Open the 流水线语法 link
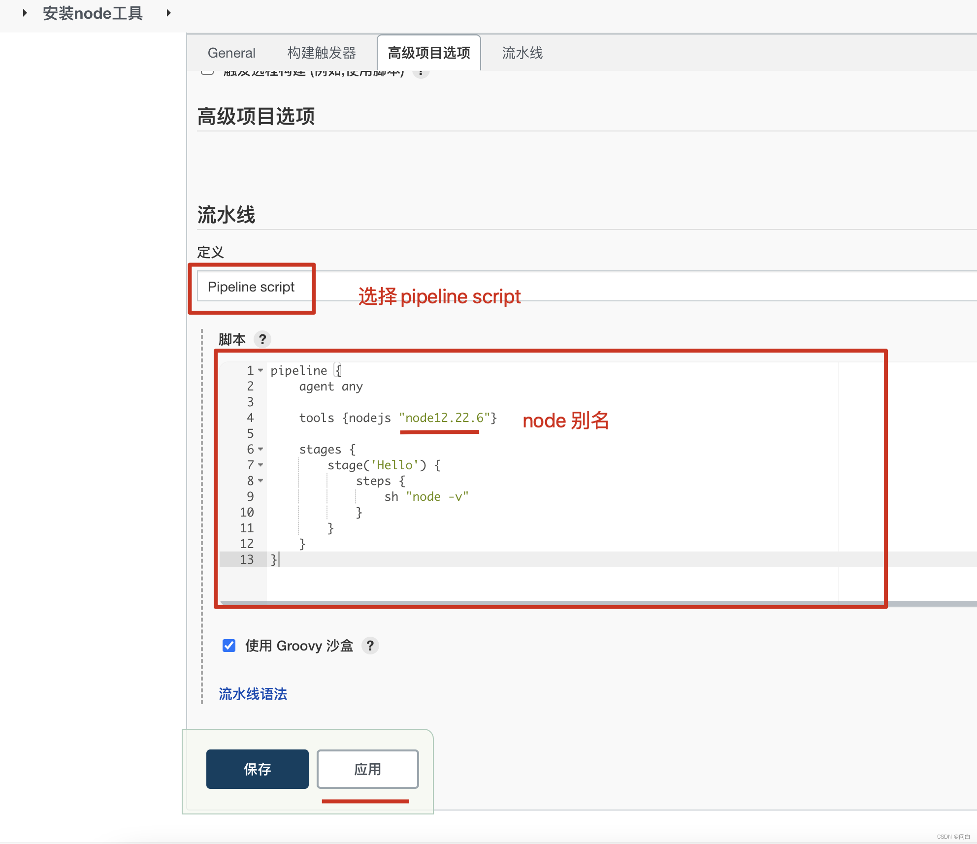This screenshot has width=977, height=844. click(252, 694)
